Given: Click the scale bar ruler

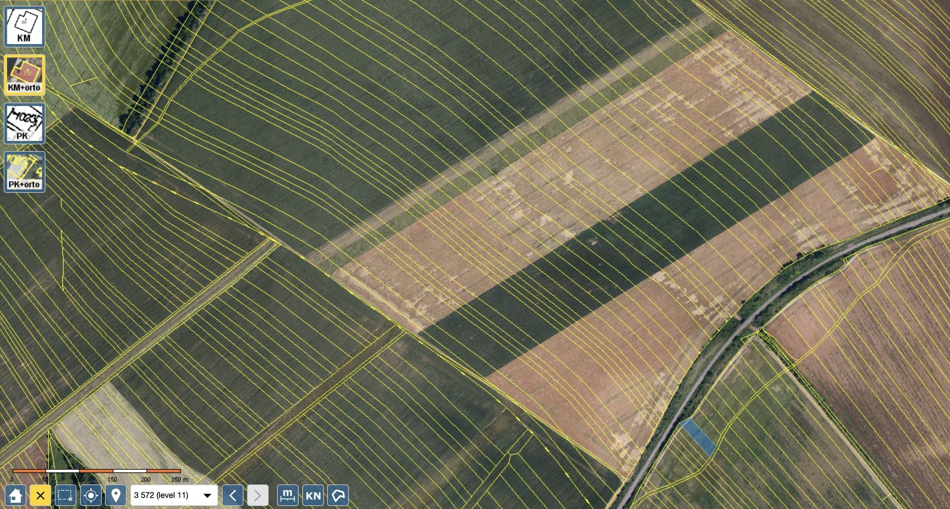Looking at the screenshot, I should point(96,471).
